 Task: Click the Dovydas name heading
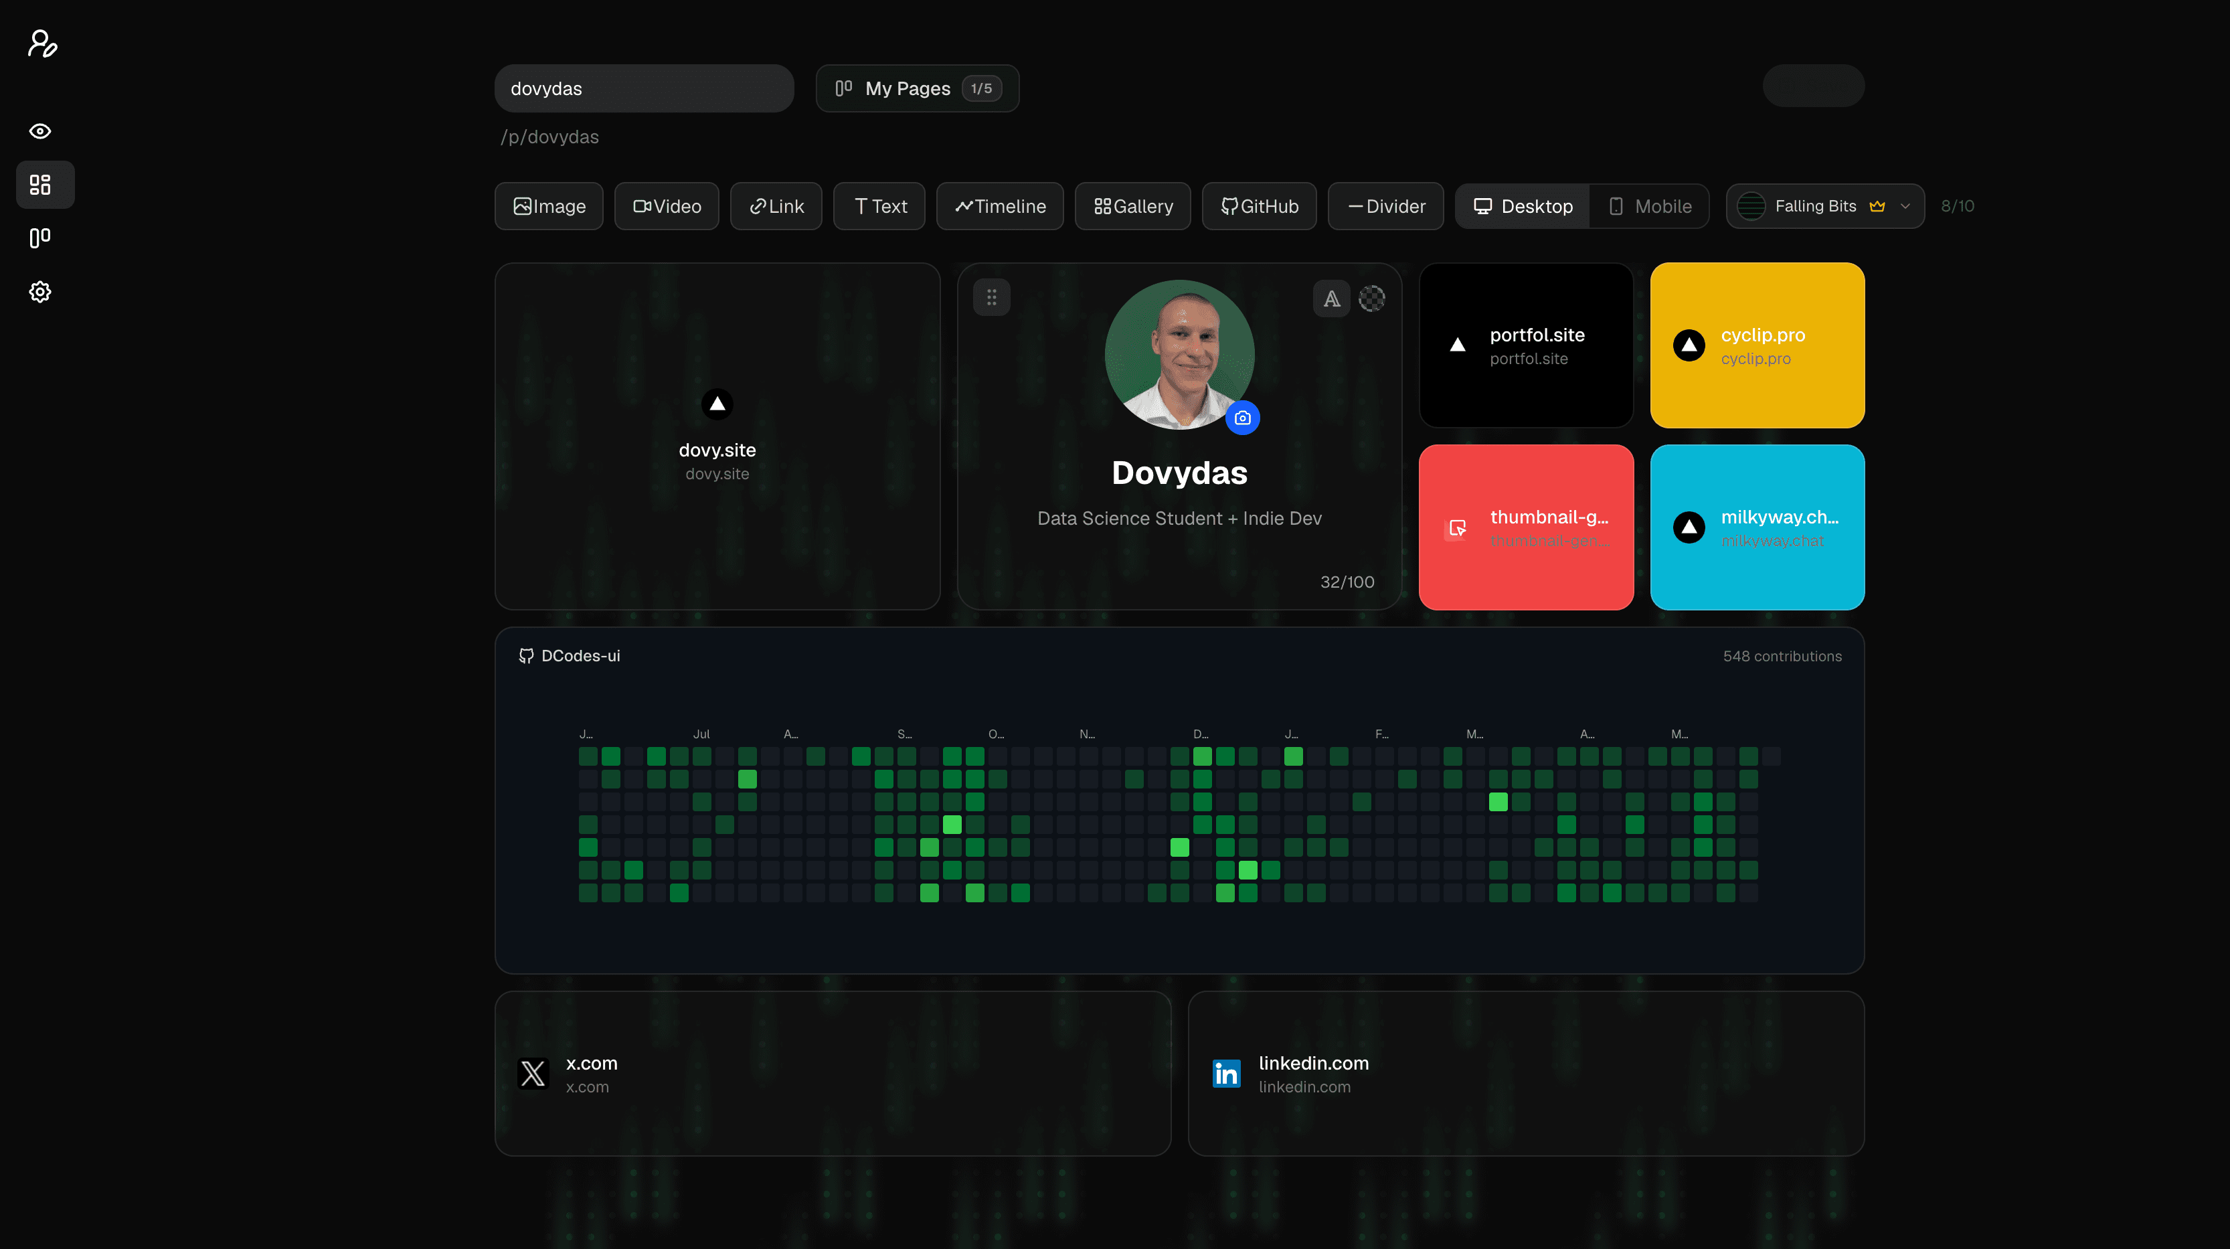coord(1179,473)
